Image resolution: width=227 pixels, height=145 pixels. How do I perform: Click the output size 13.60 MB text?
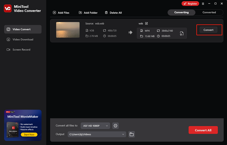click(x=150, y=36)
